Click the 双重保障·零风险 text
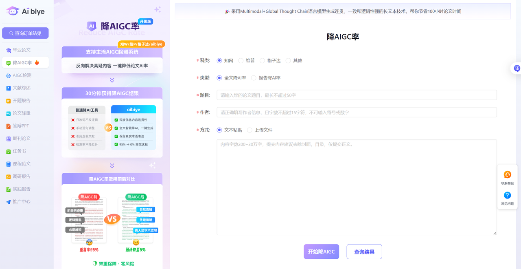 (x=116, y=264)
